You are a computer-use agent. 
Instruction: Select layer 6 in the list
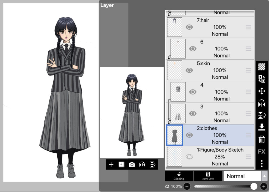[x=215, y=49]
